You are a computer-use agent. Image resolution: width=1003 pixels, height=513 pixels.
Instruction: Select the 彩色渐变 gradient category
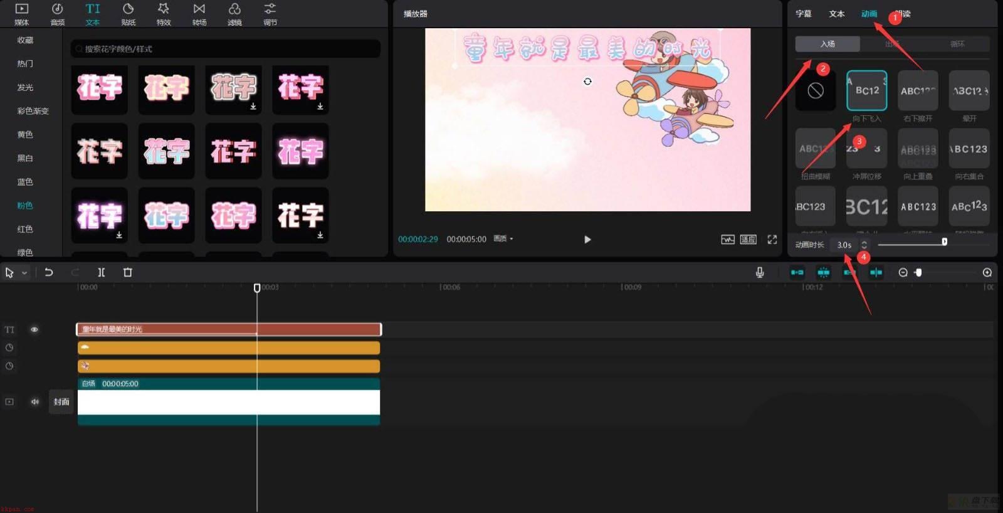[33, 111]
